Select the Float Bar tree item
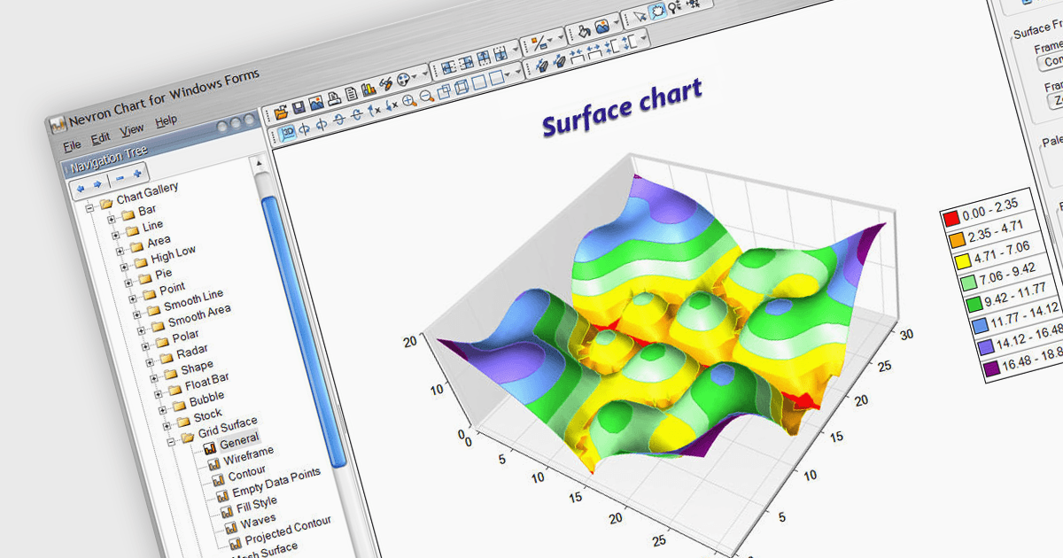Image resolution: width=1063 pixels, height=558 pixels. click(x=207, y=381)
